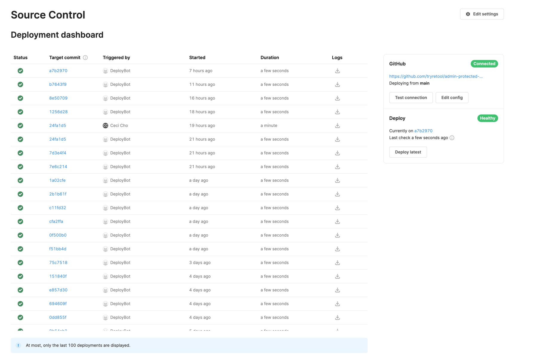Download logs for commit 7d3e4f4
The height and width of the screenshot is (356, 537).
(337, 153)
